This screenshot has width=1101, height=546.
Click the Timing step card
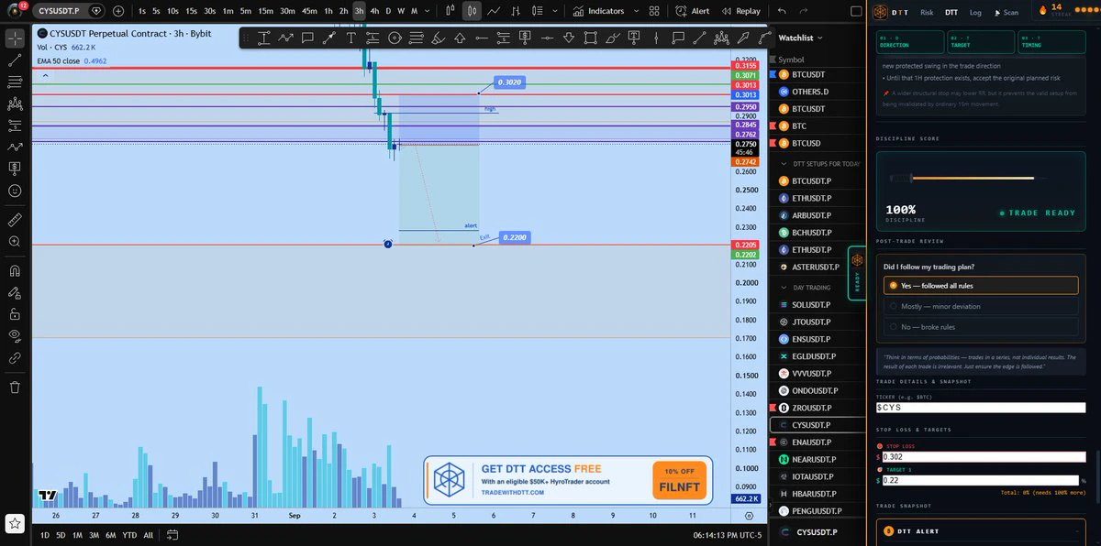coord(1050,41)
